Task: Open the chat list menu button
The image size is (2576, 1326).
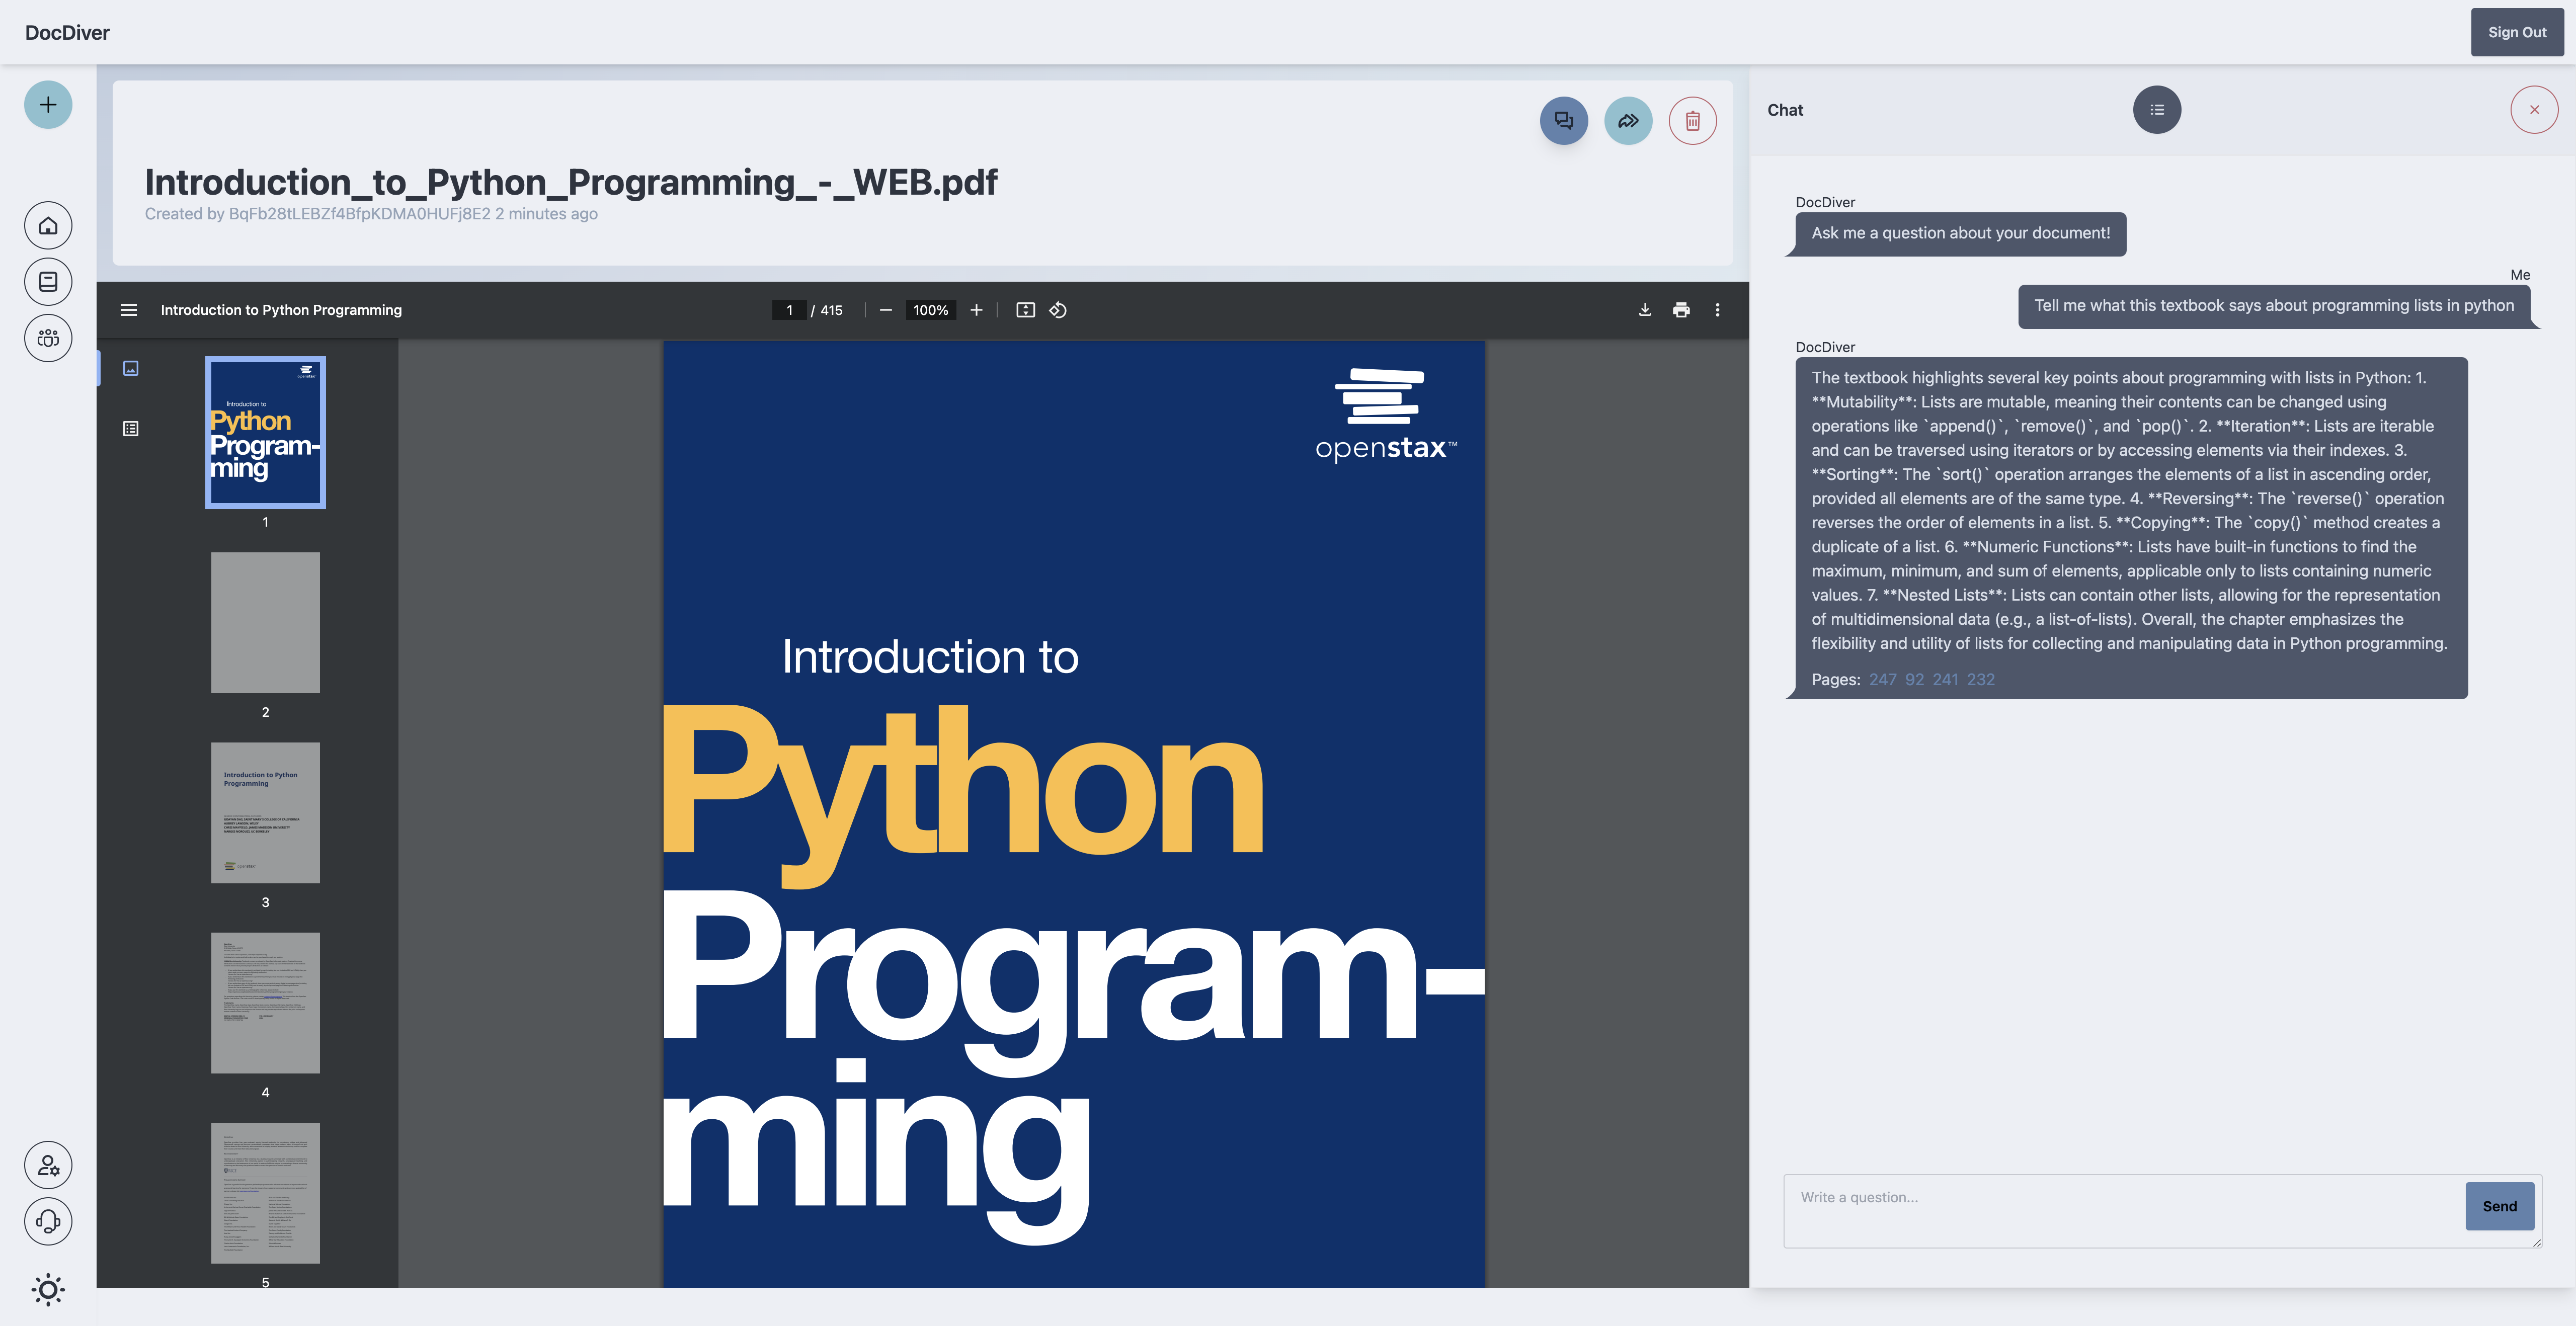Action: coord(2156,110)
